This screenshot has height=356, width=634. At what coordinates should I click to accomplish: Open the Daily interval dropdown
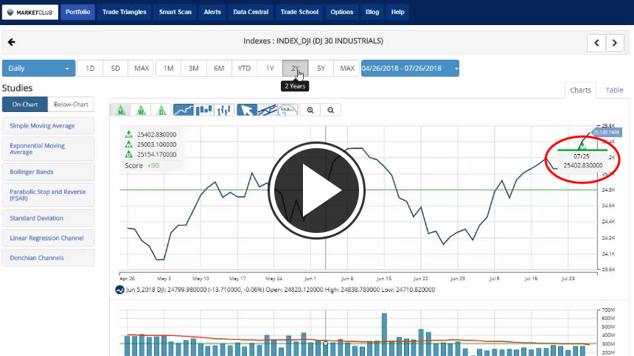(38, 69)
